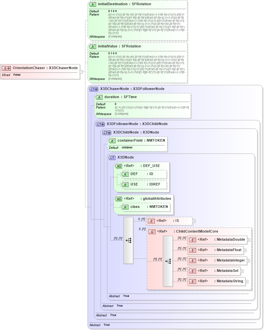Select the 'DEF_USE' group reference text
Image resolution: width=264 pixels, height=330 pixels.
(x=151, y=166)
